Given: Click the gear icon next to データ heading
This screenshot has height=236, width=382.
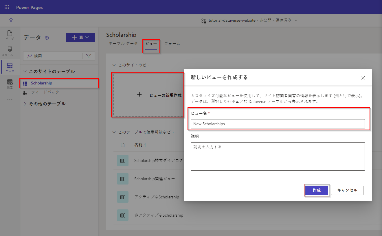Looking at the screenshot, I should tap(47, 38).
